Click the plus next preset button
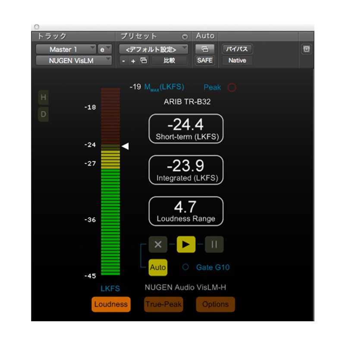The image size is (345, 345). 133,61
